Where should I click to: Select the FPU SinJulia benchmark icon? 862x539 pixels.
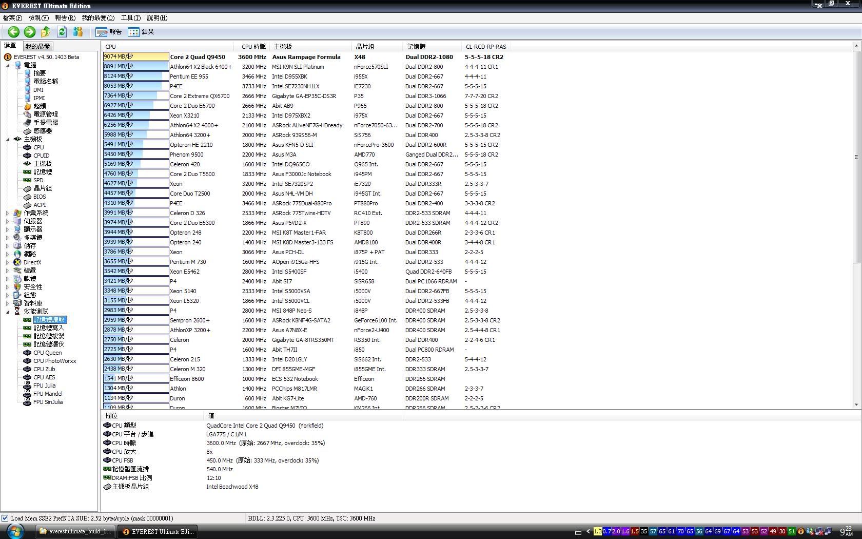coord(27,402)
